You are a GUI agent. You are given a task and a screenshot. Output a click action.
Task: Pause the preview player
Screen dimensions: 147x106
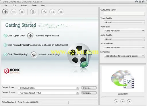point(123,101)
